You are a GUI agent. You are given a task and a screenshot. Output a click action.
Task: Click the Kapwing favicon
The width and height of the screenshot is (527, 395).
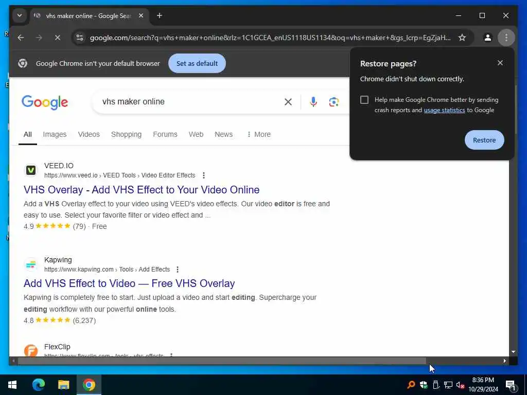pos(31,264)
